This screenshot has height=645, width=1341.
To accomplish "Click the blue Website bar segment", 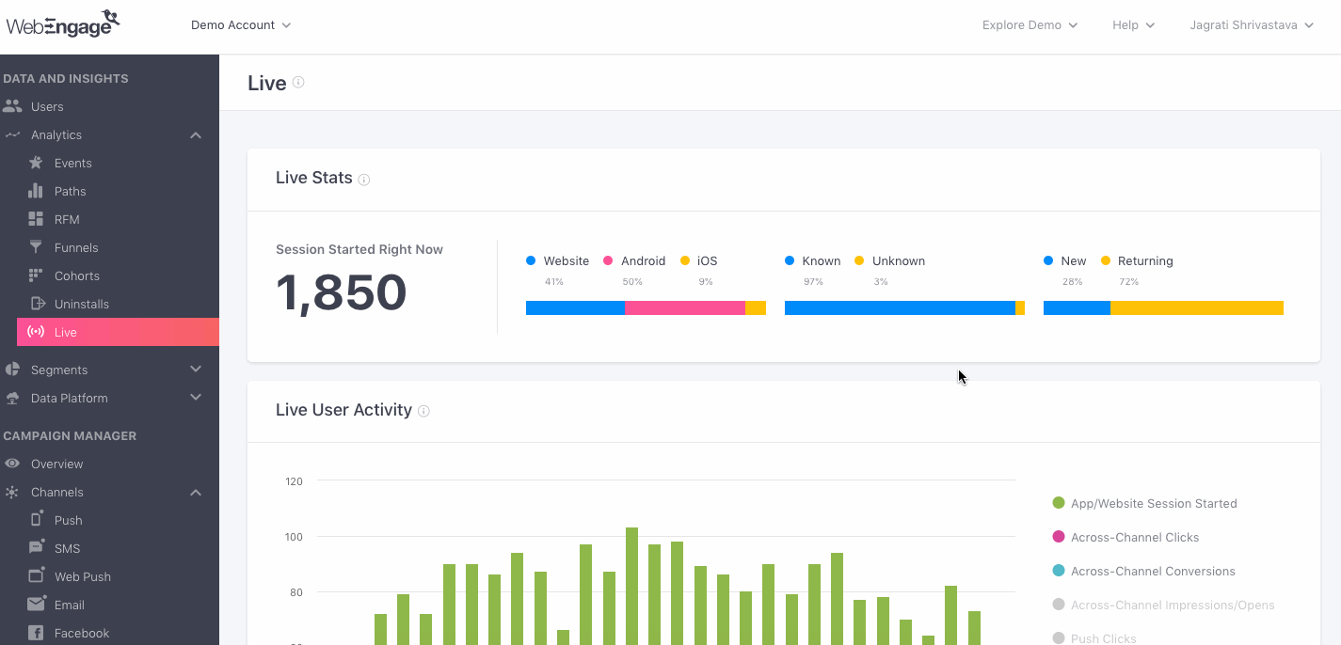I will coord(575,307).
